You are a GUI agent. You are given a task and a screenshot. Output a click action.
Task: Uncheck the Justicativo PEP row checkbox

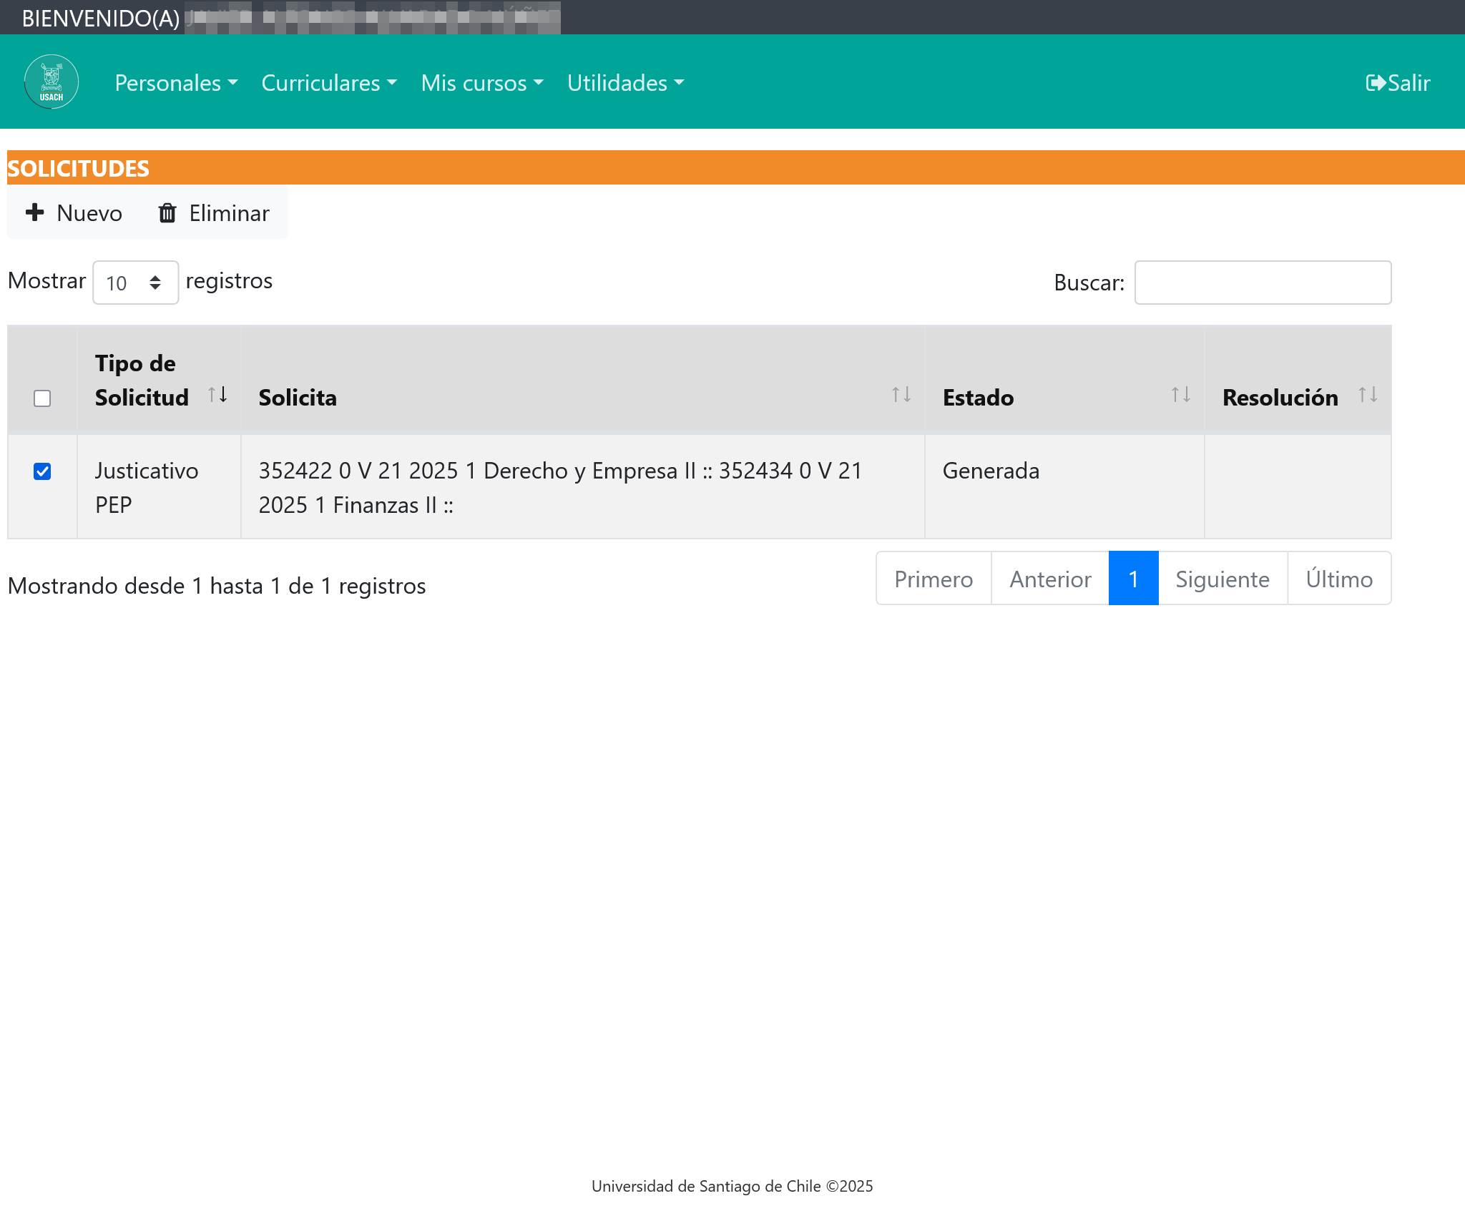click(42, 471)
